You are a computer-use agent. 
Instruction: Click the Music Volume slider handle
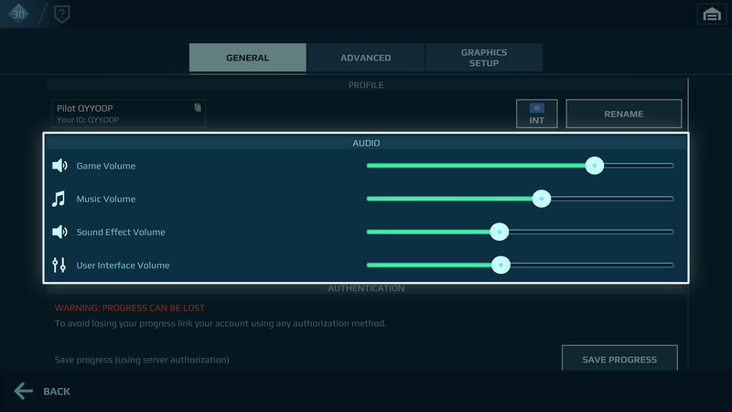[x=542, y=199]
